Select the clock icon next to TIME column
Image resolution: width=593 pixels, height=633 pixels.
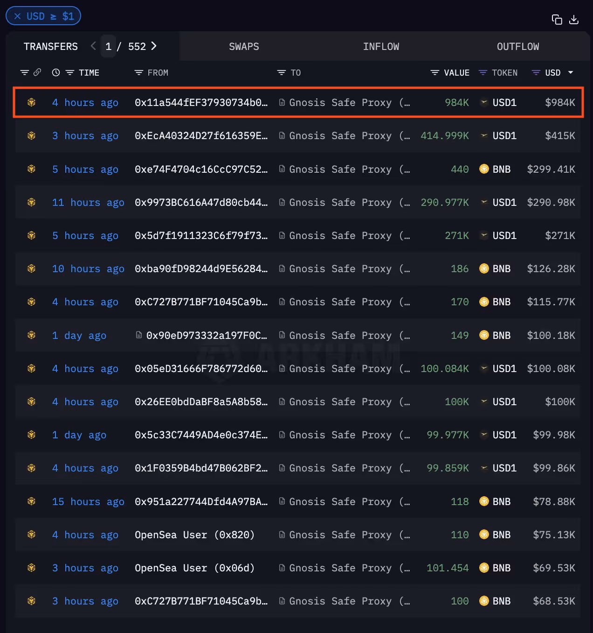tap(55, 72)
